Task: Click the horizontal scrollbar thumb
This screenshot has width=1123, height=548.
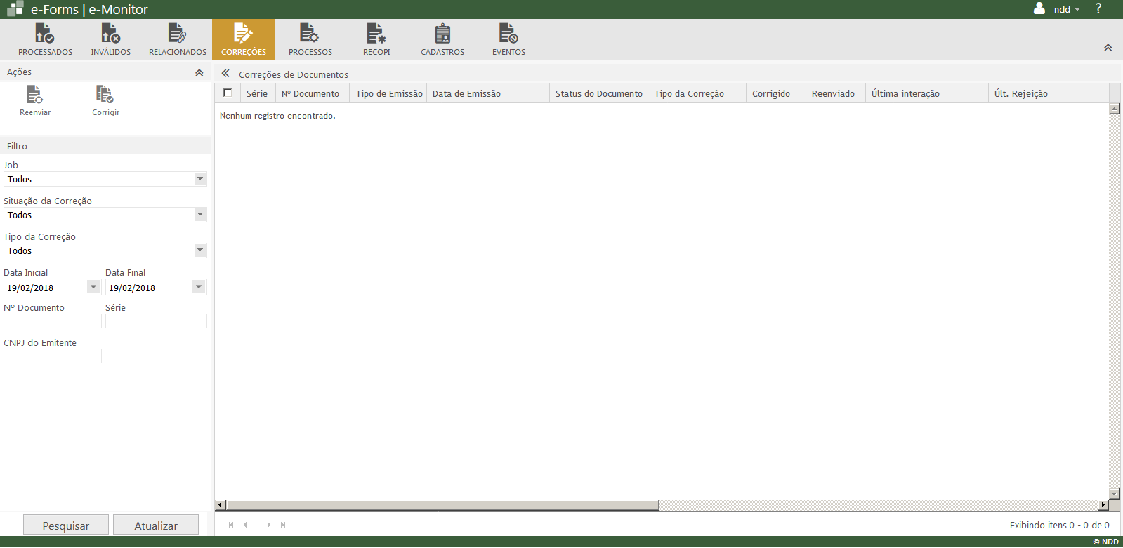Action: click(x=442, y=505)
